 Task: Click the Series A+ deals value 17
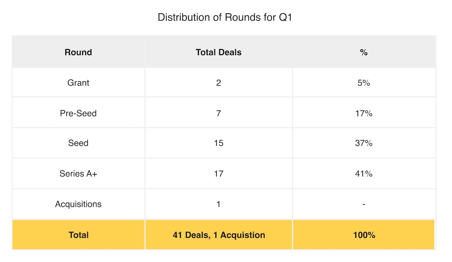point(219,173)
